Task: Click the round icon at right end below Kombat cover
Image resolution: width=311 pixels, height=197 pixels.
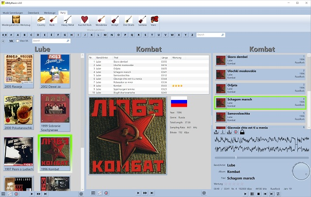Action: tap(204, 193)
